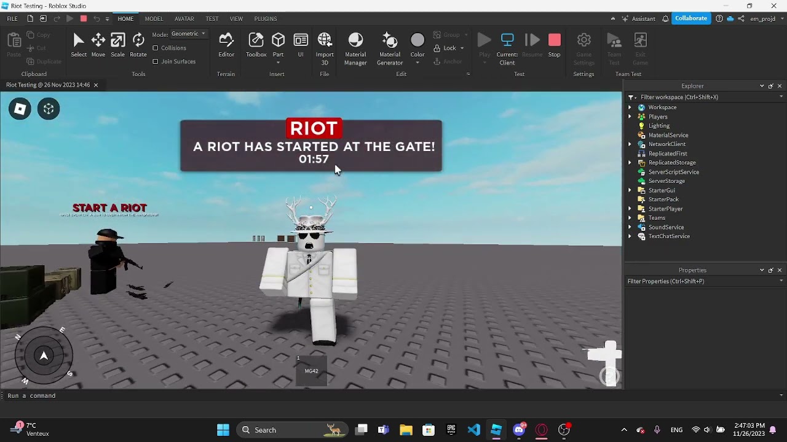Screen dimensions: 787x442
Task: Close the Riot Testing document tab
Action: coord(96,85)
